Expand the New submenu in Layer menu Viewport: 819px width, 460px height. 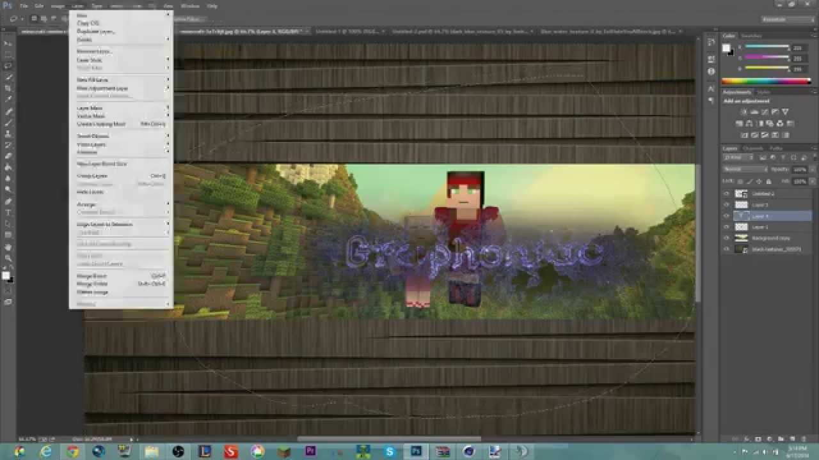tap(122, 14)
